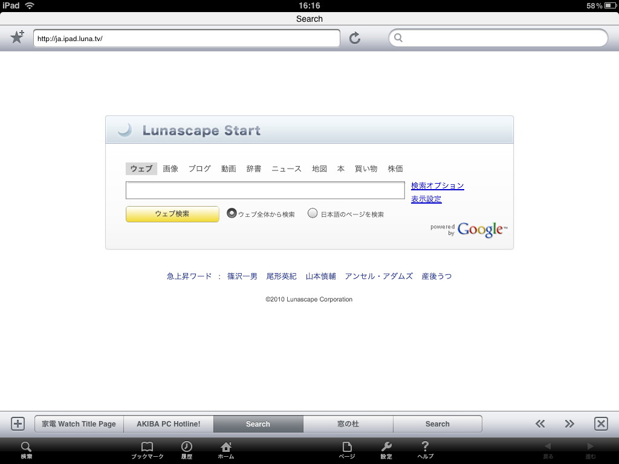Viewport: 619px width, 464px height.
Task: Select the 日本語のページを検索 radio button
Action: (313, 213)
